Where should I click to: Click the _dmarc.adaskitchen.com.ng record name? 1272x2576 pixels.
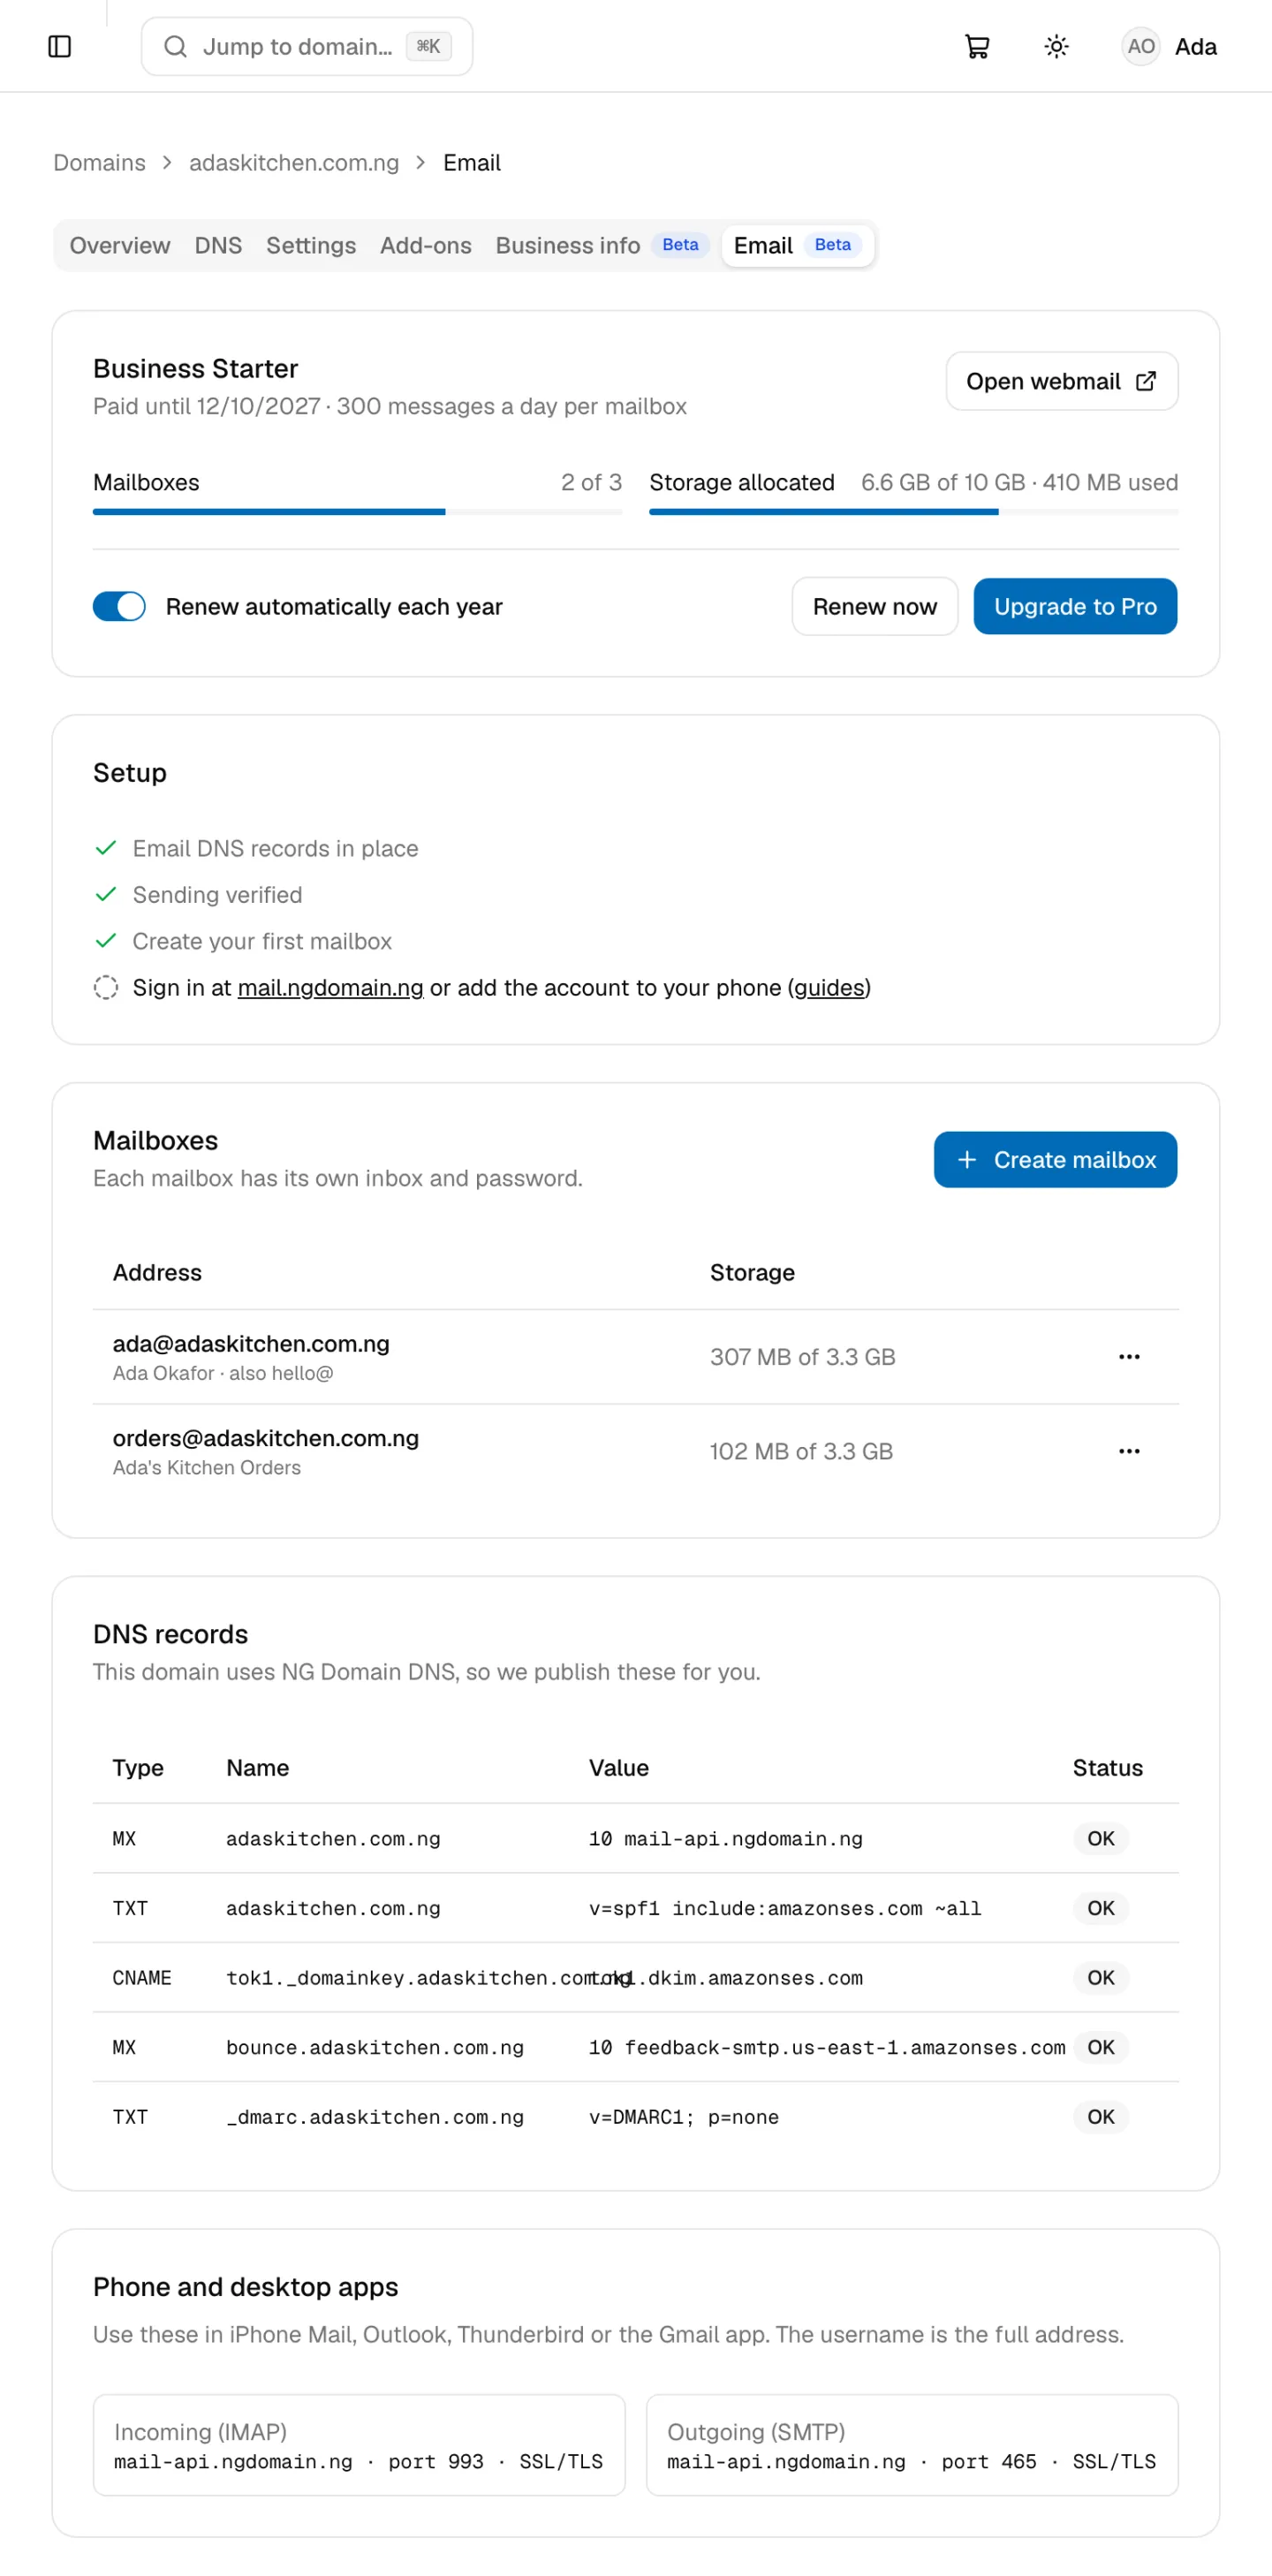375,2116
